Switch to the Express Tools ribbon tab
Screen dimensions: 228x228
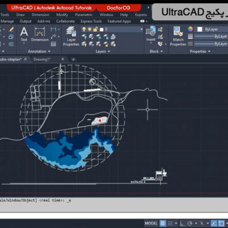(91, 21)
